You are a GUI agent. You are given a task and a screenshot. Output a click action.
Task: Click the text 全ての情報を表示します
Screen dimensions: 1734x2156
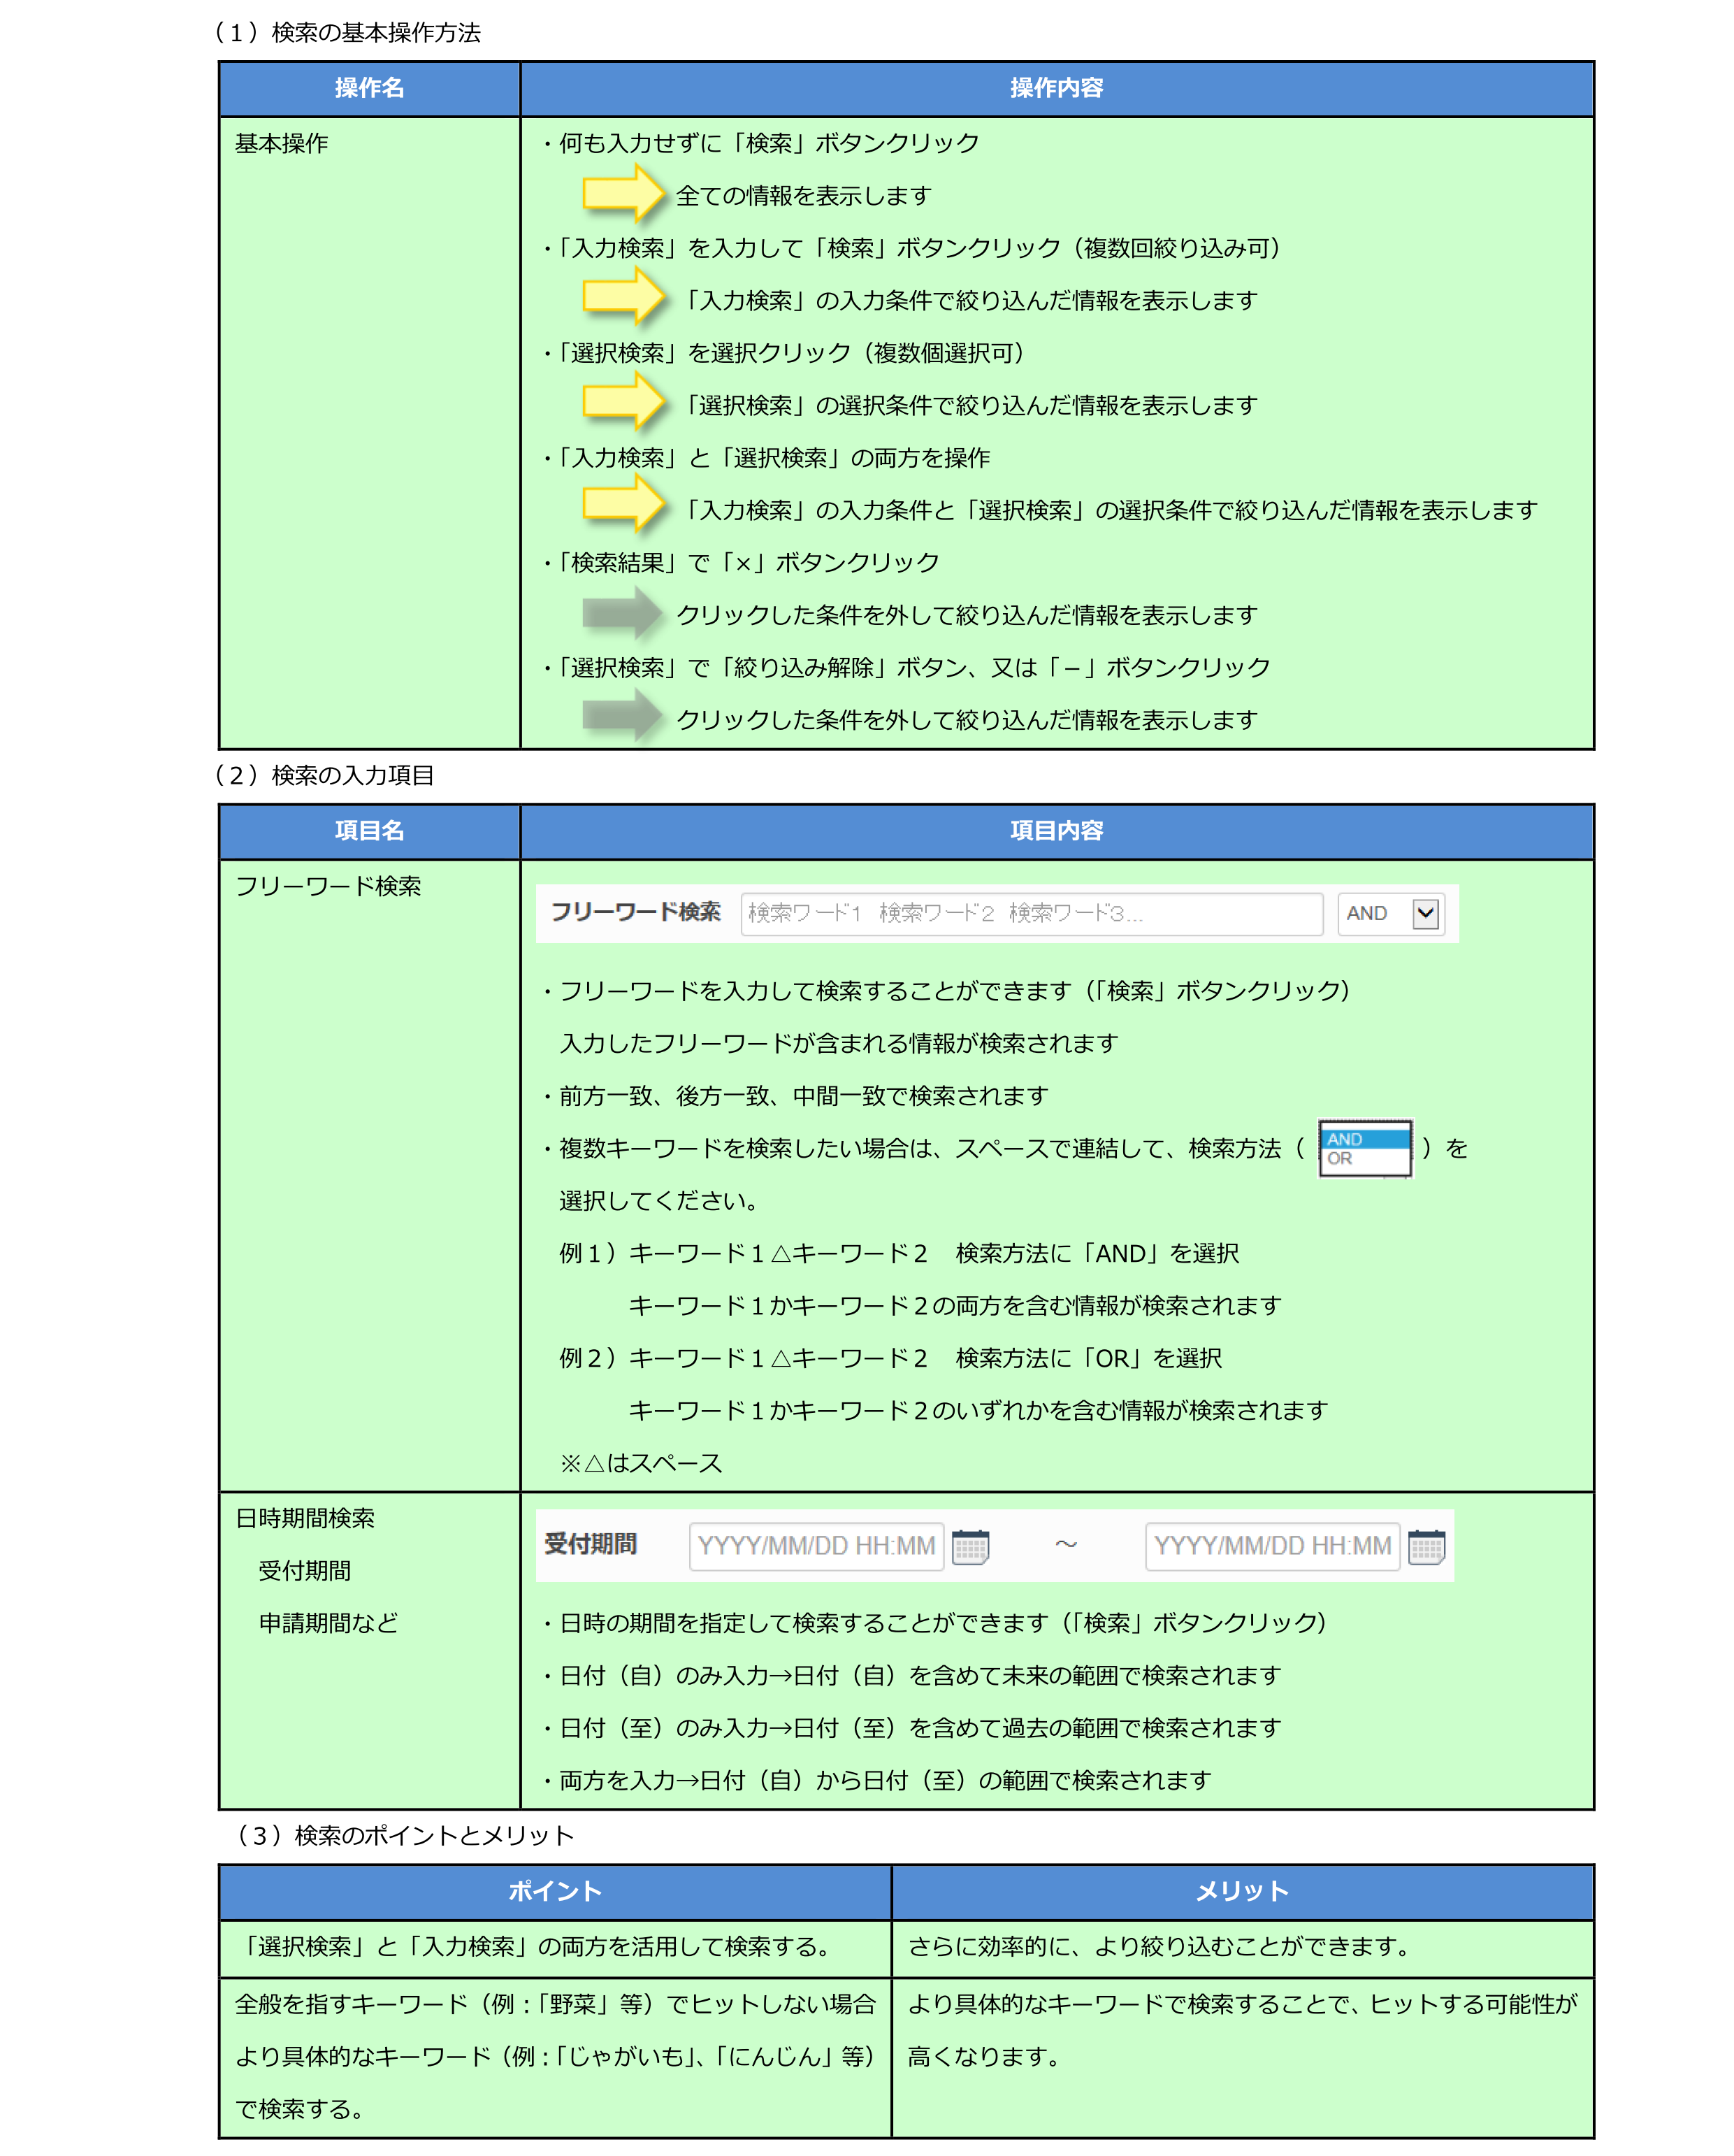(804, 197)
